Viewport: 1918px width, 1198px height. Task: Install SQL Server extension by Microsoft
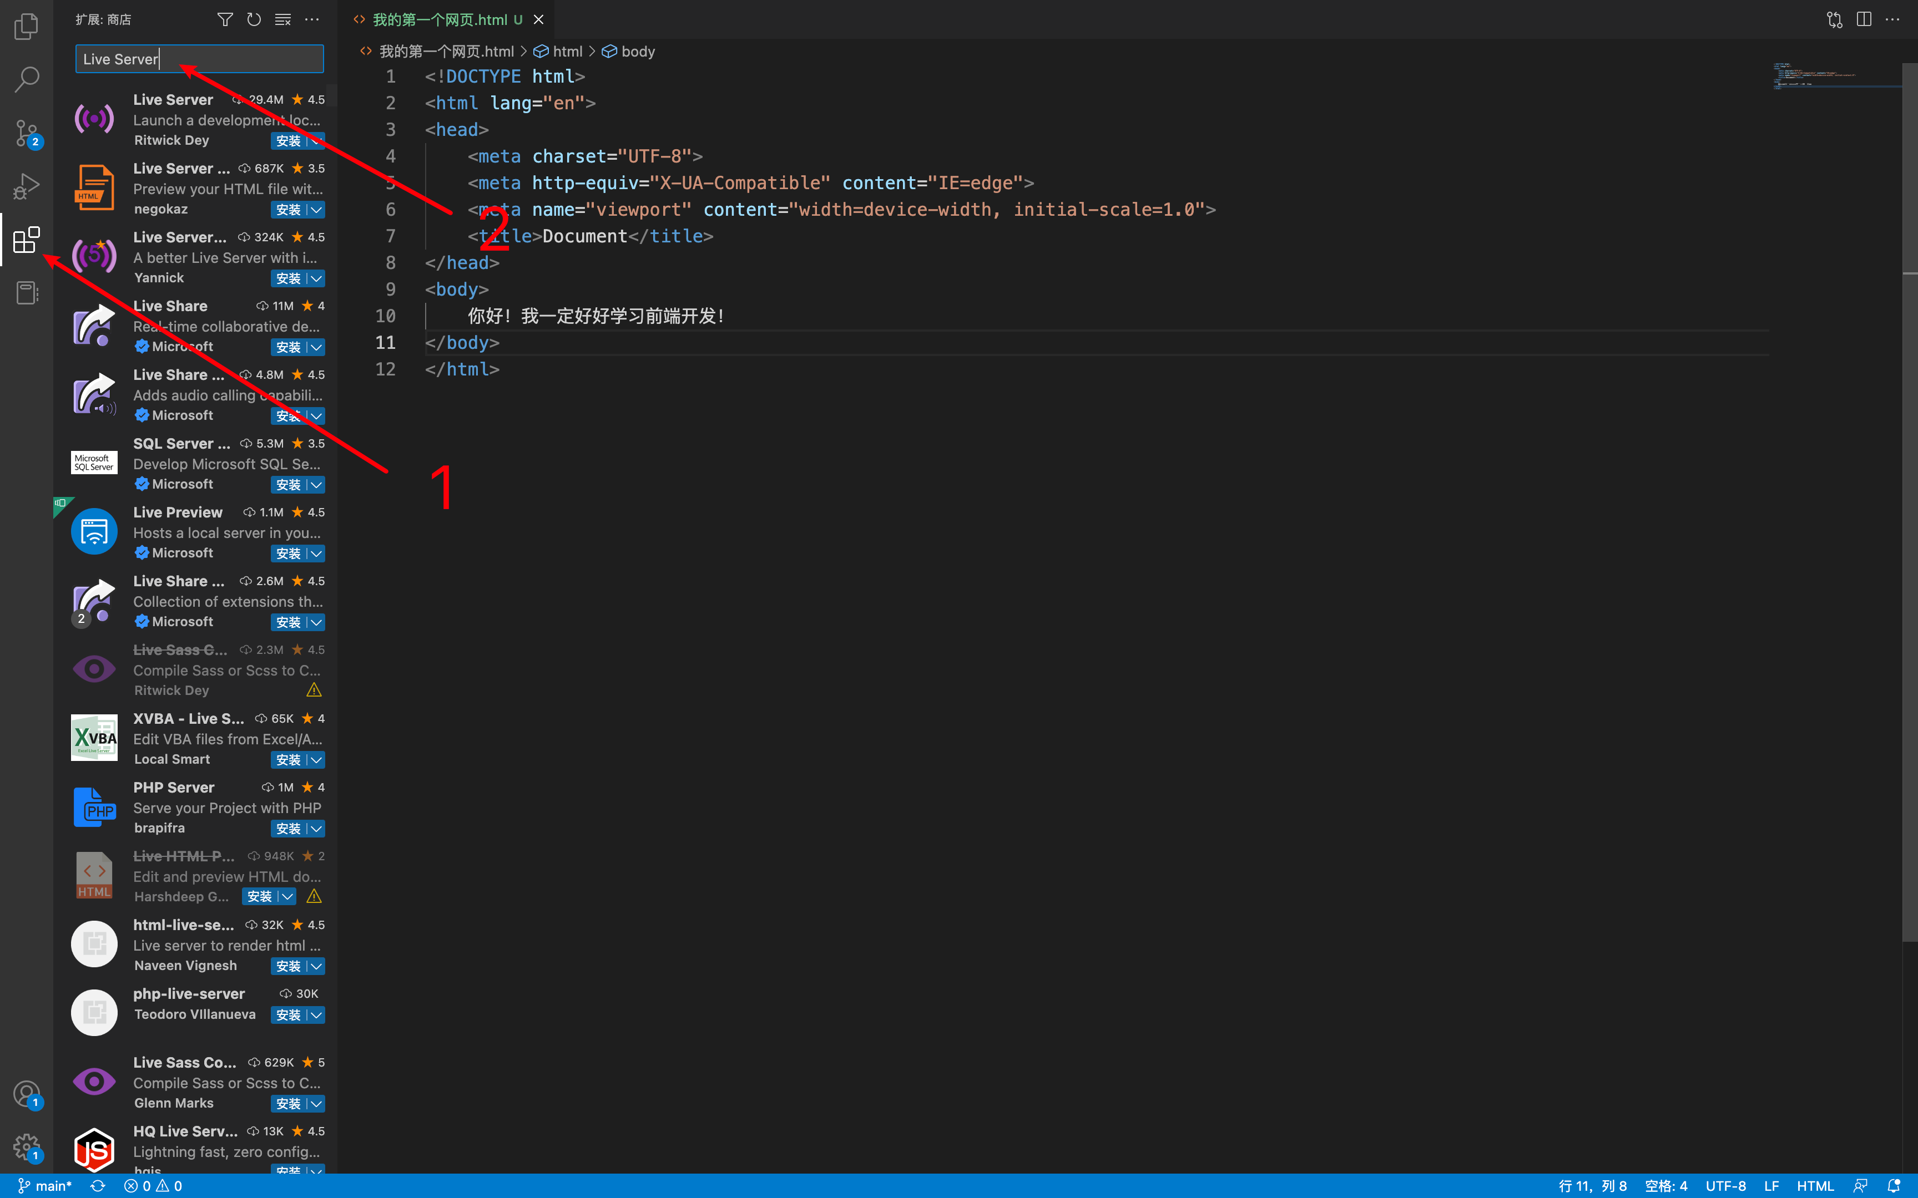289,485
